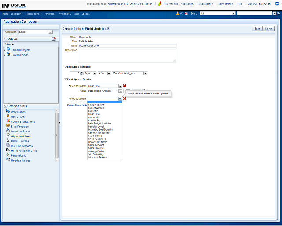The image size is (282, 226).
Task: Click the E-Mail Templates envelope icon
Action: point(8,126)
